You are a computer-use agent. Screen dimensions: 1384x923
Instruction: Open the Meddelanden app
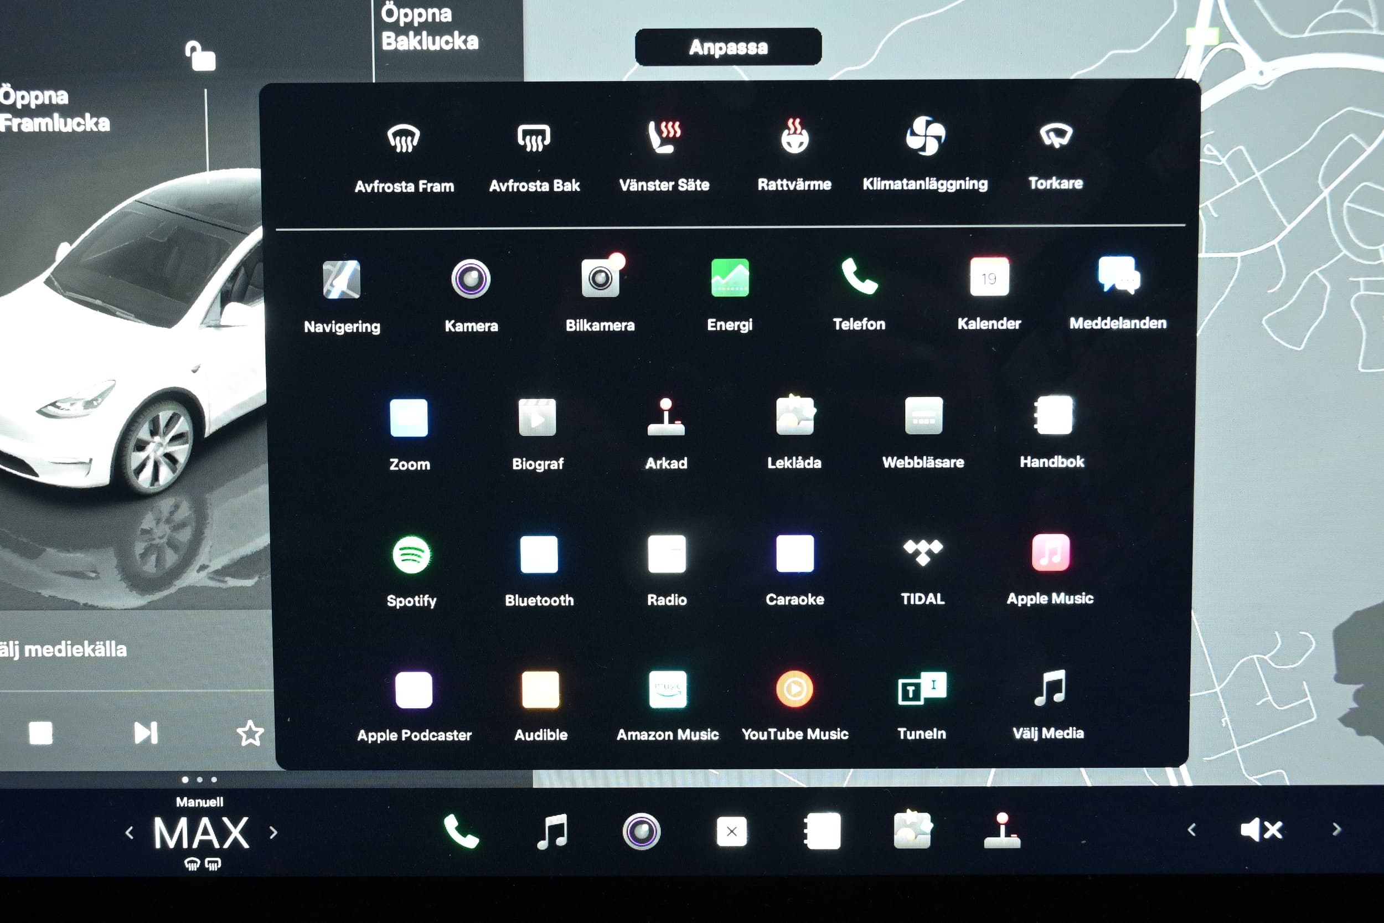click(x=1118, y=292)
